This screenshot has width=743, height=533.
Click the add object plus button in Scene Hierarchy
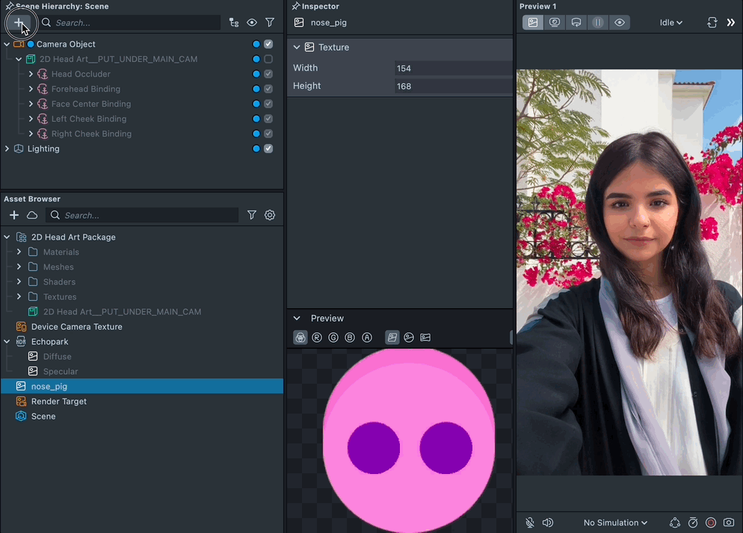pos(18,23)
